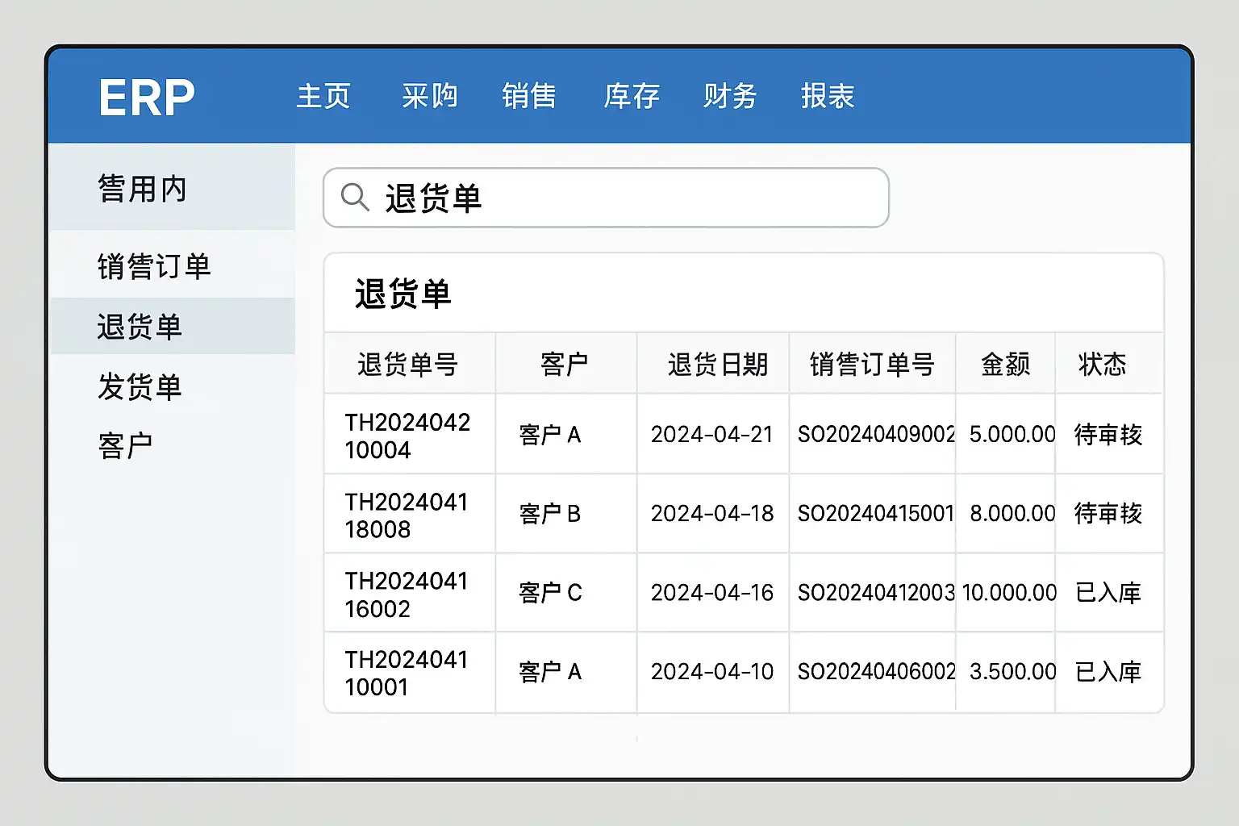Click the ERP logo
The width and height of the screenshot is (1239, 826).
coord(147,98)
